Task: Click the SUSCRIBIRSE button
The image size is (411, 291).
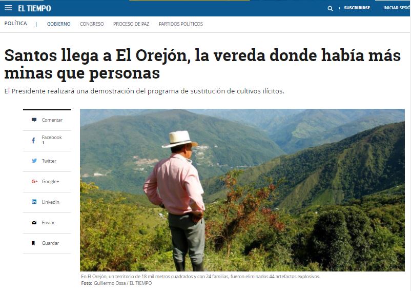Action: pyautogui.click(x=357, y=8)
